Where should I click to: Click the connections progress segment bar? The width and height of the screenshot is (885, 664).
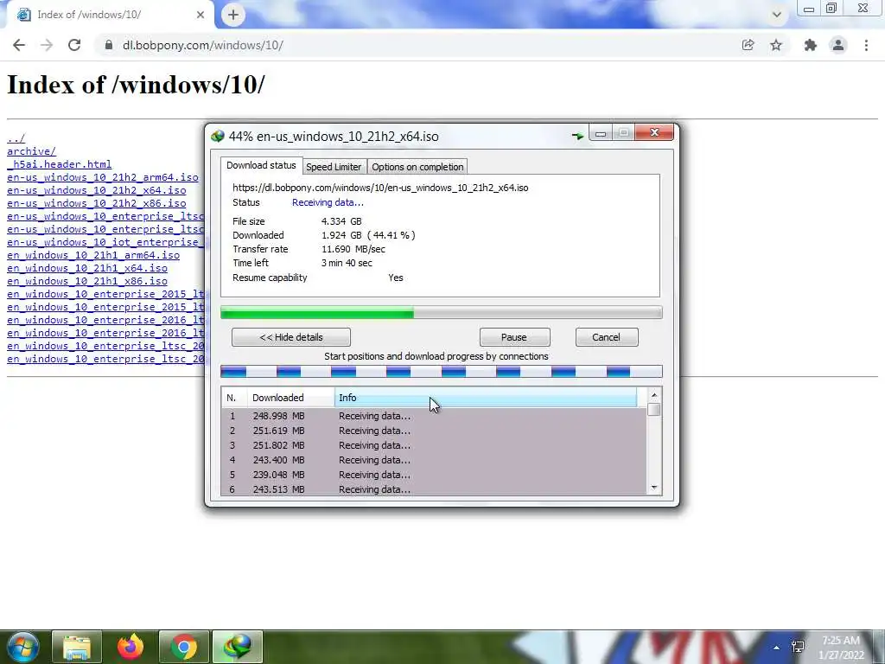[442, 372]
